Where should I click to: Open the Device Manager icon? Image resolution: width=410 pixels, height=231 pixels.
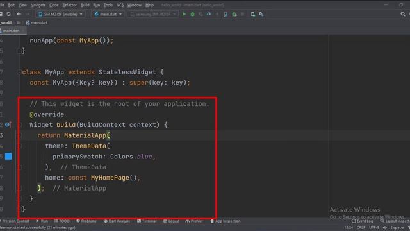[x=252, y=14]
